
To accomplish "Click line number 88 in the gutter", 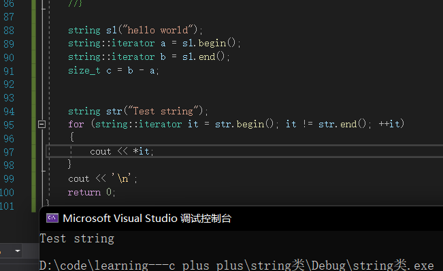I will coord(9,30).
